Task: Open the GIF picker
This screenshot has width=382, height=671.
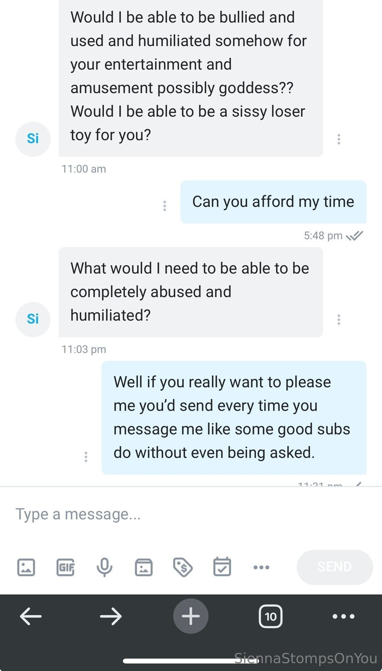Action: pos(65,567)
